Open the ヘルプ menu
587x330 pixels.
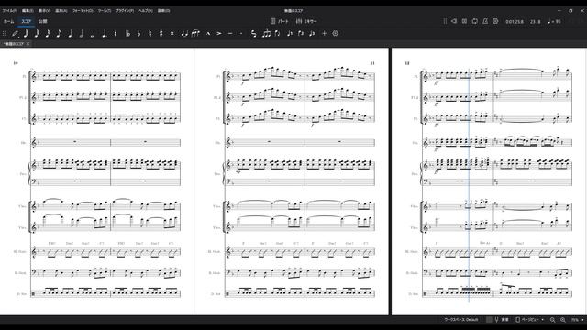146,11
